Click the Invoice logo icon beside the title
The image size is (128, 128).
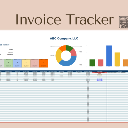pyautogui.click(x=124, y=22)
